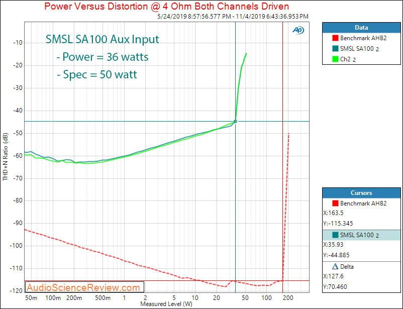The width and height of the screenshot is (403, 309).
Task: Select the Delta label in Cursors panel
Action: point(347,267)
